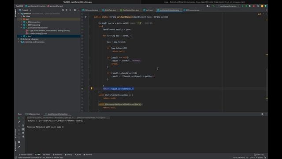Click the locate-file target icon in Project panel
The image size is (282, 159).
point(63,10)
